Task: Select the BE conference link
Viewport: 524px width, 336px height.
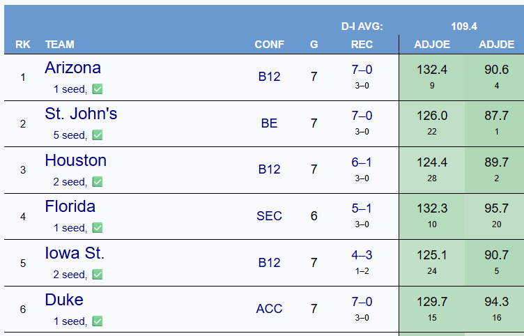Action: [x=270, y=123]
